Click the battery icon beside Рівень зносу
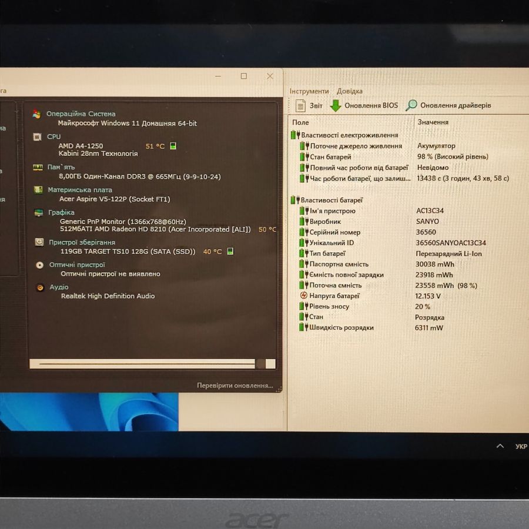Image resolution: width=529 pixels, height=529 pixels. point(304,306)
